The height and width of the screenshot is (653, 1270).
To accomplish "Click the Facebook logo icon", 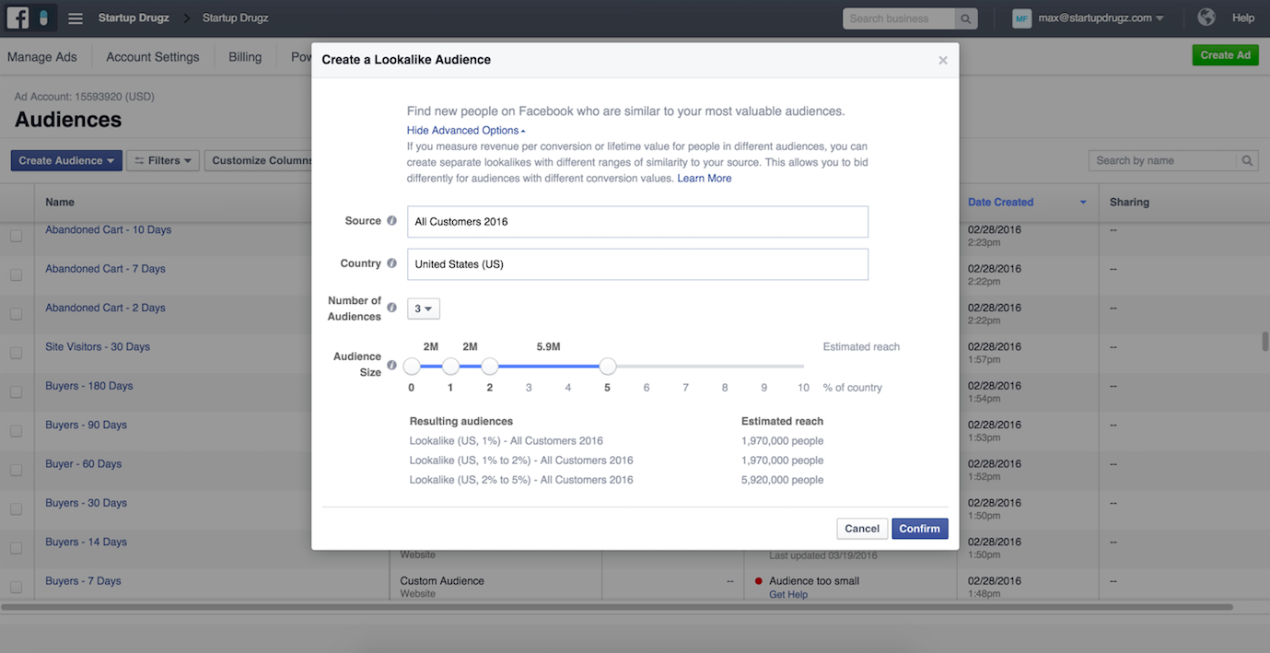I will [17, 17].
